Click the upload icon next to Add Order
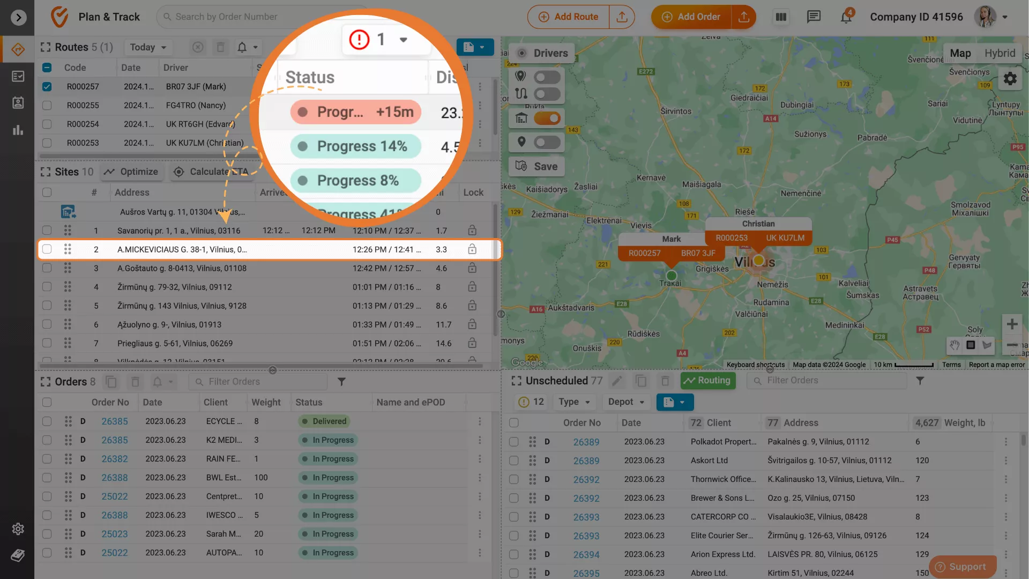1029x579 pixels. click(x=744, y=17)
